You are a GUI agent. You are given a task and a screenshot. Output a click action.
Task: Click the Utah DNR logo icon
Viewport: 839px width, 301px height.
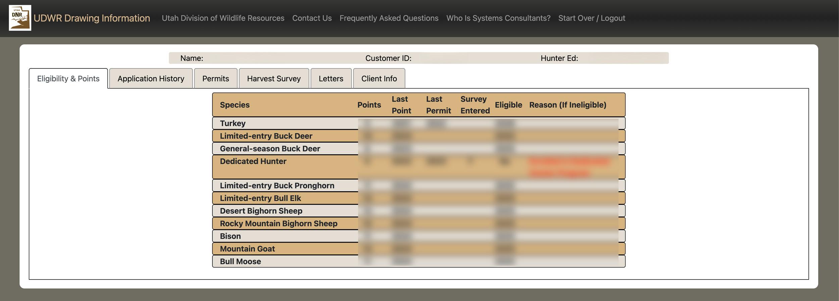coord(20,18)
